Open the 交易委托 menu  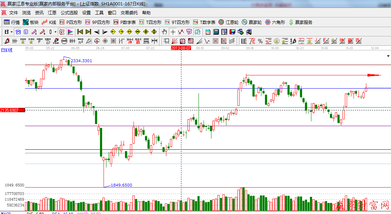(129, 13)
